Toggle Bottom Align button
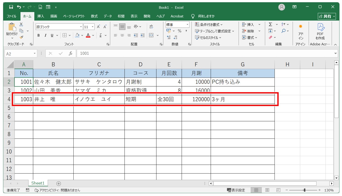This screenshot has width=342, height=196. coord(129,27)
